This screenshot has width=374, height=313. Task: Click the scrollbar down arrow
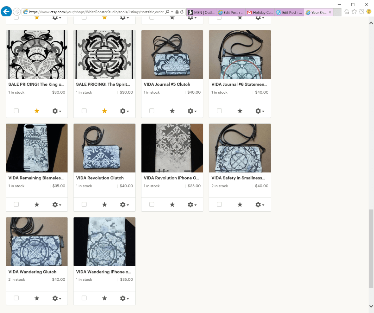point(371,306)
